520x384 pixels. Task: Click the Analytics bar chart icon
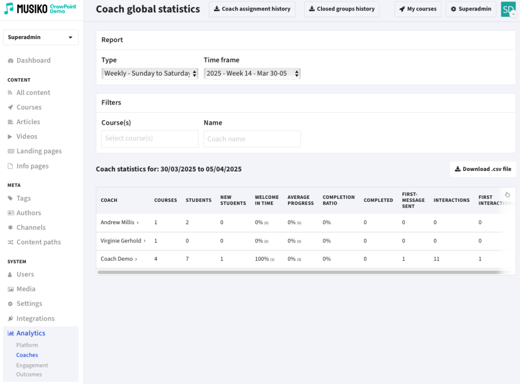[x=11, y=333]
